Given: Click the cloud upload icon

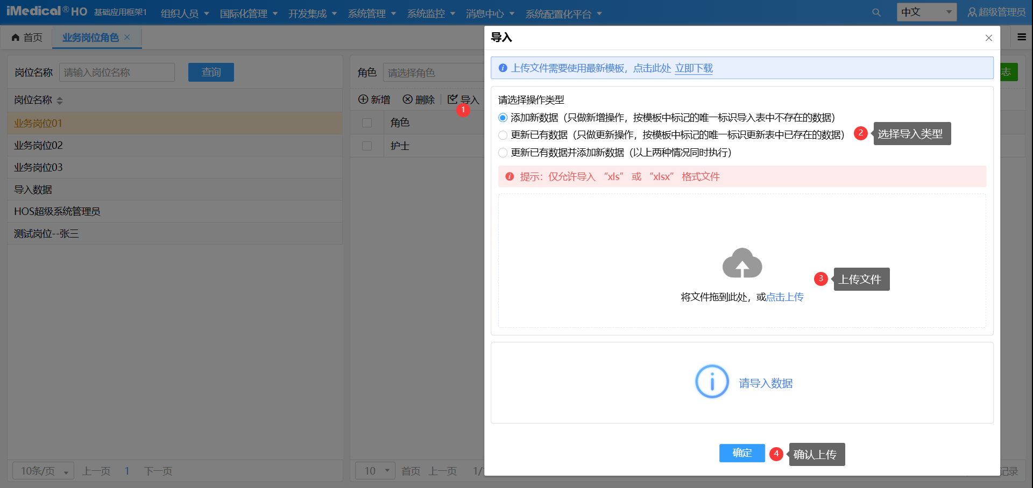Looking at the screenshot, I should coord(742,263).
